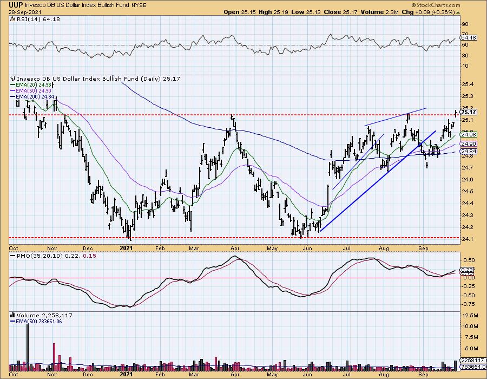Viewport: 487px width, 379px height.
Task: Click the EMA(20) 24.98 legend text
Action: point(33,84)
